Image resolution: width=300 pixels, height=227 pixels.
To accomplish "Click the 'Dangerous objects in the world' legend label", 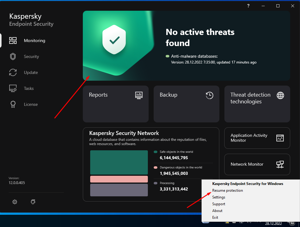I will (181, 167).
